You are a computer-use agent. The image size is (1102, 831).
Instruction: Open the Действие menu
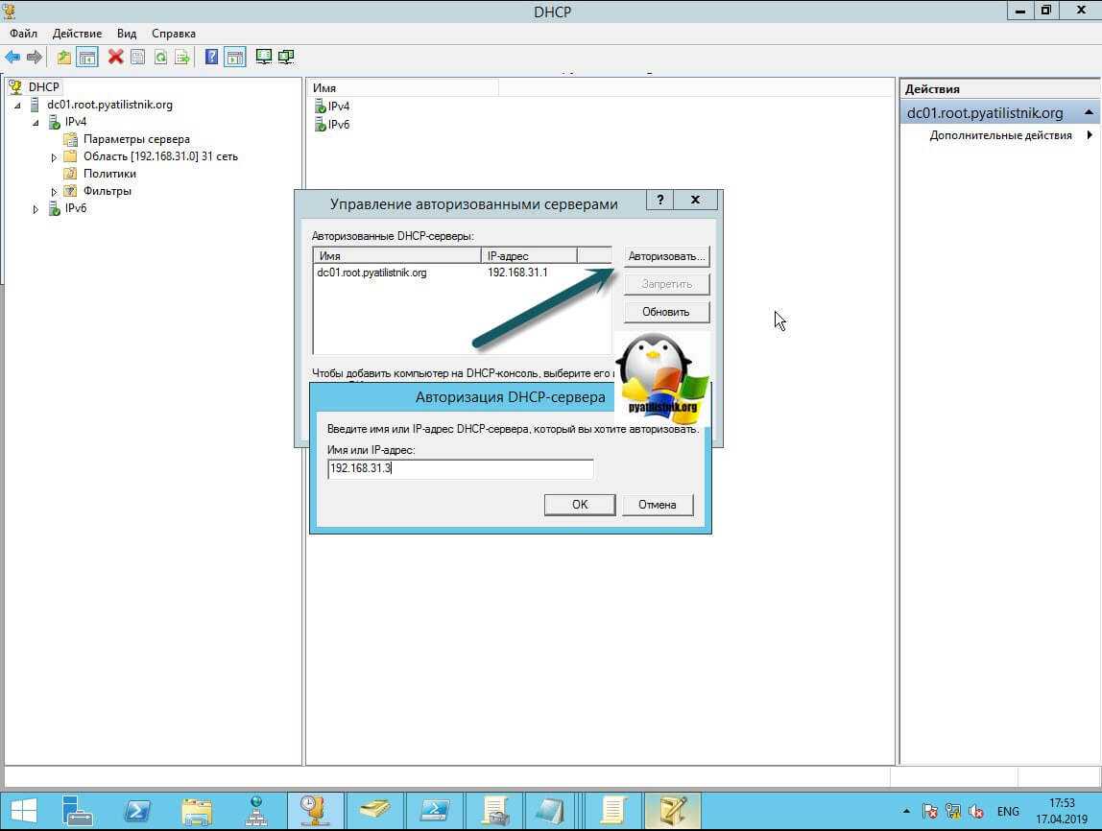(x=77, y=34)
